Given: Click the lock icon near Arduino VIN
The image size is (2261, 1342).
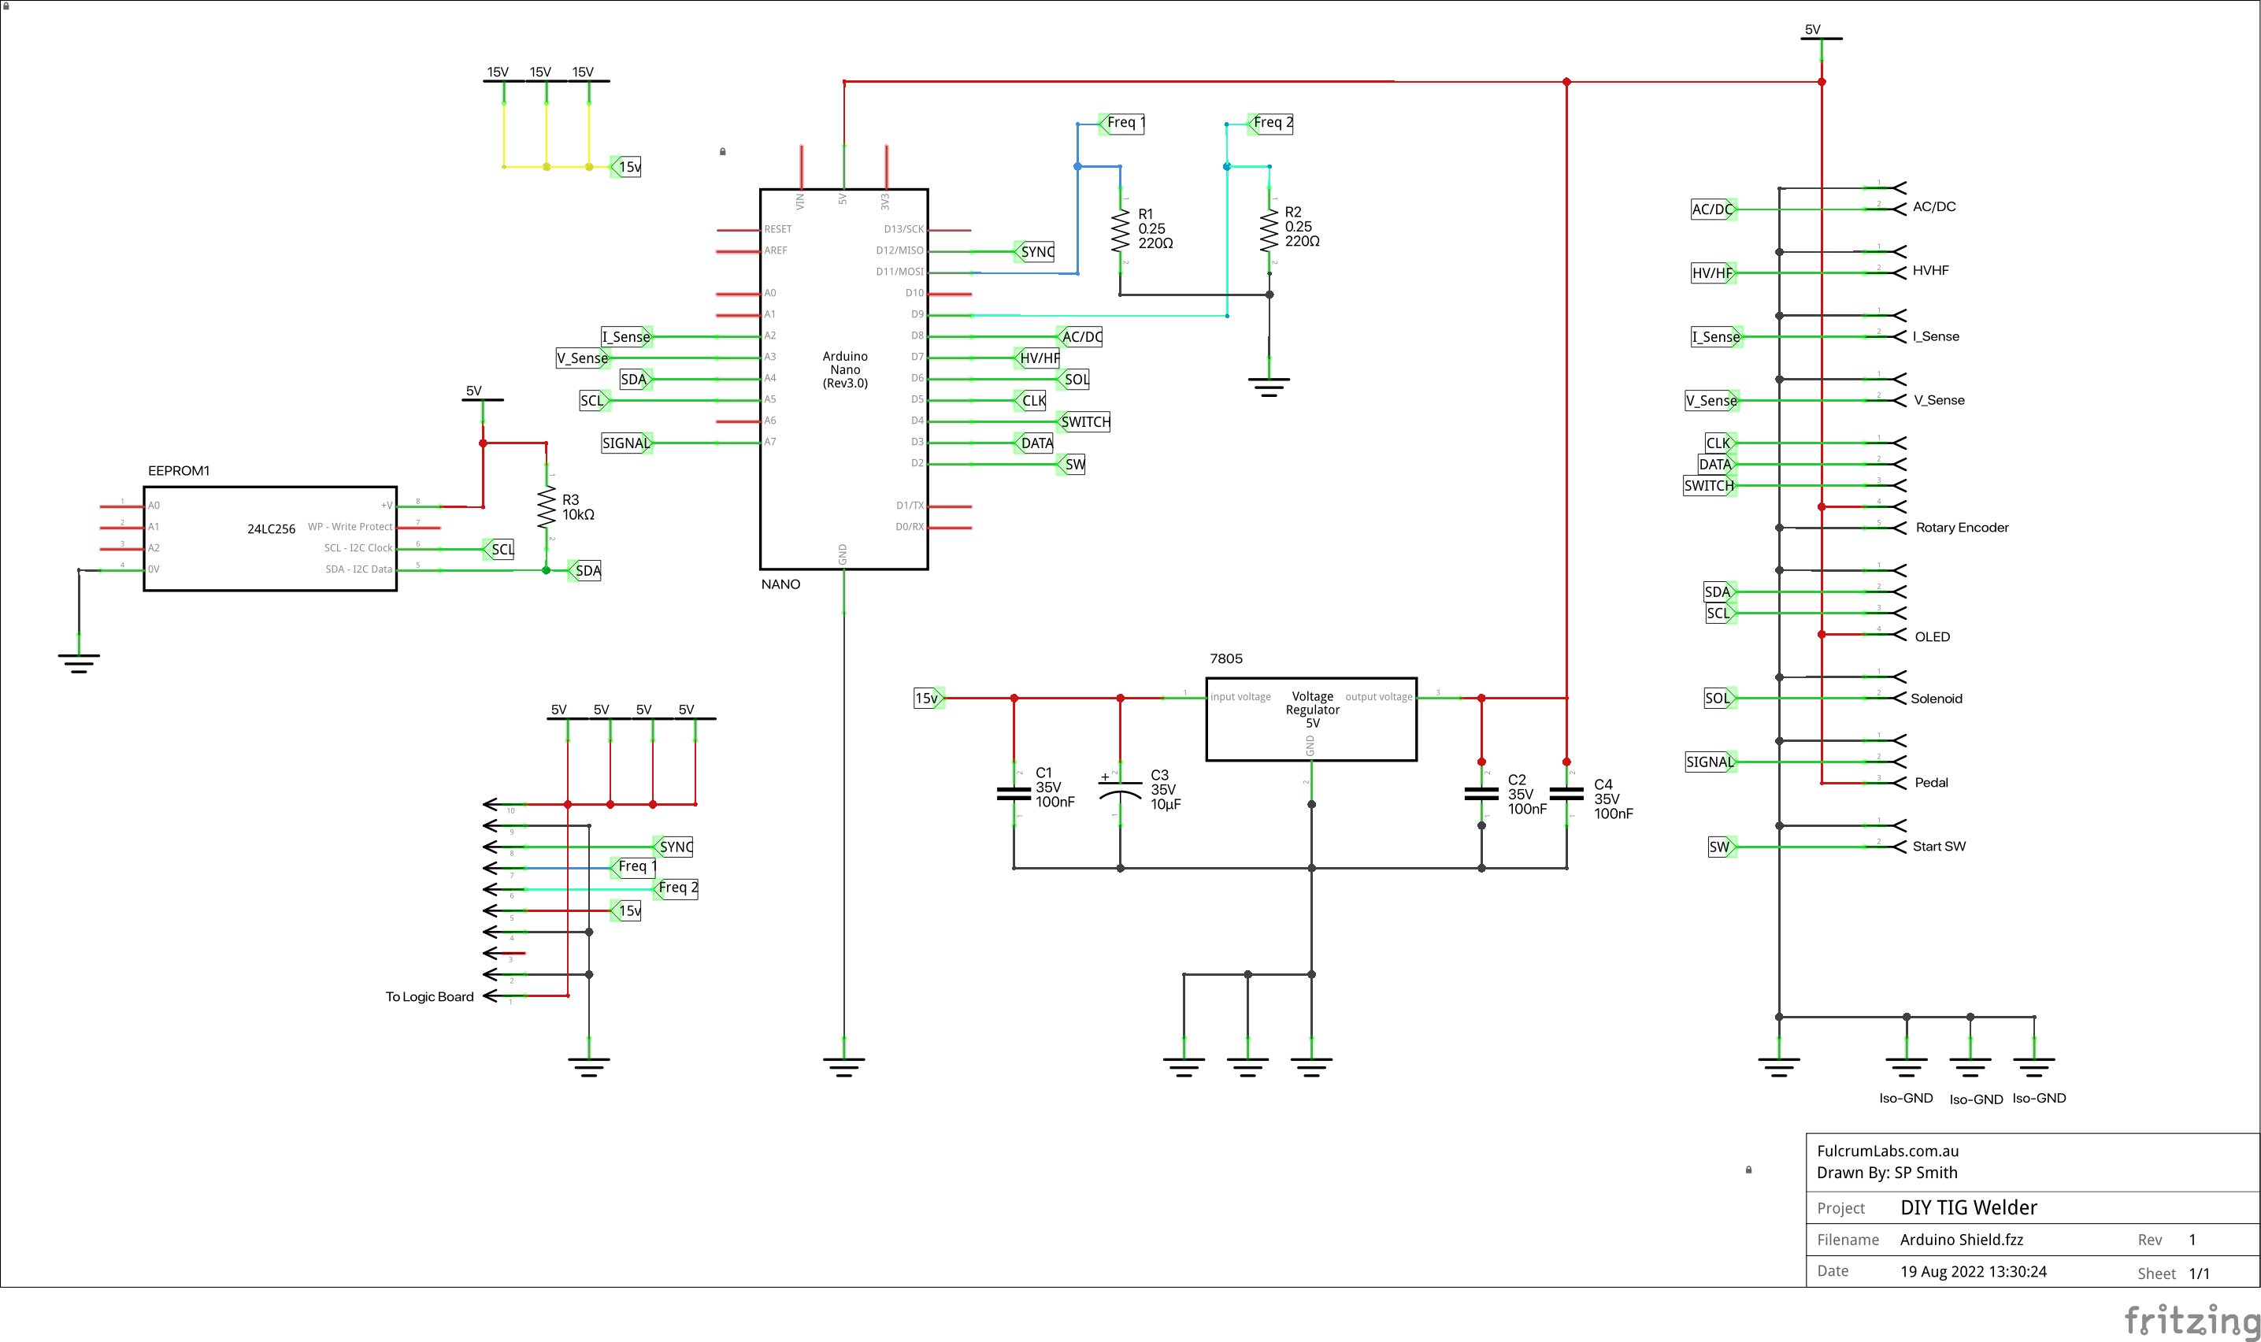Looking at the screenshot, I should [x=722, y=151].
